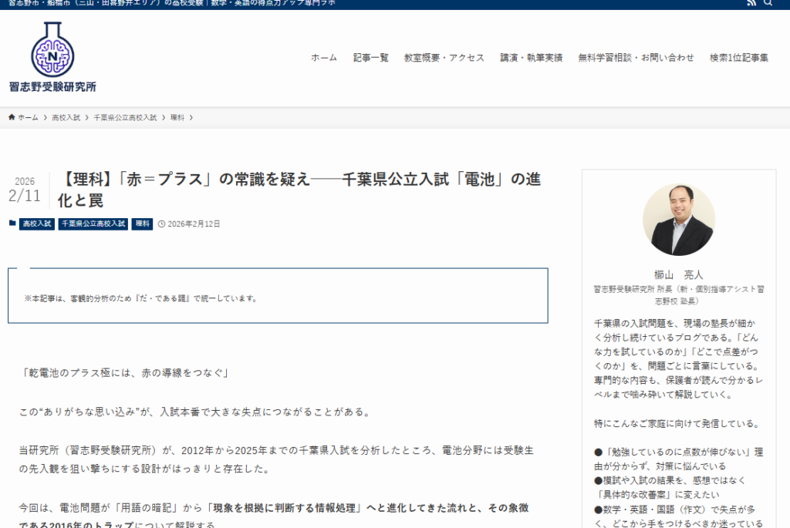Viewport: 790px width, 528px height.
Task: Click the RSS feed icon
Action: point(752,3)
